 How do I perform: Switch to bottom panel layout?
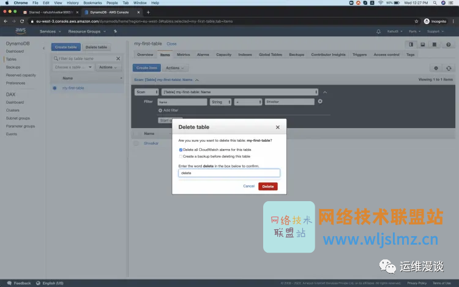point(422,45)
